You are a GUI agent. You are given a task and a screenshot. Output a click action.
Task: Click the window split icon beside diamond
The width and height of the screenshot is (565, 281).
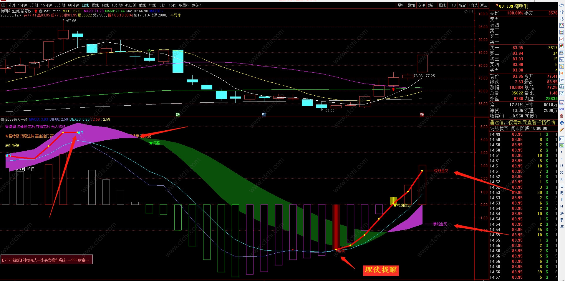pos(471,11)
